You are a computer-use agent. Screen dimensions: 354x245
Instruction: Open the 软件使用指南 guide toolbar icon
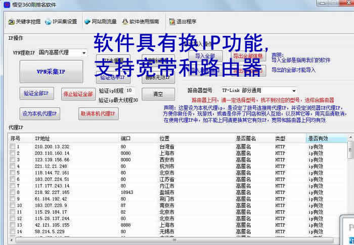point(124,22)
